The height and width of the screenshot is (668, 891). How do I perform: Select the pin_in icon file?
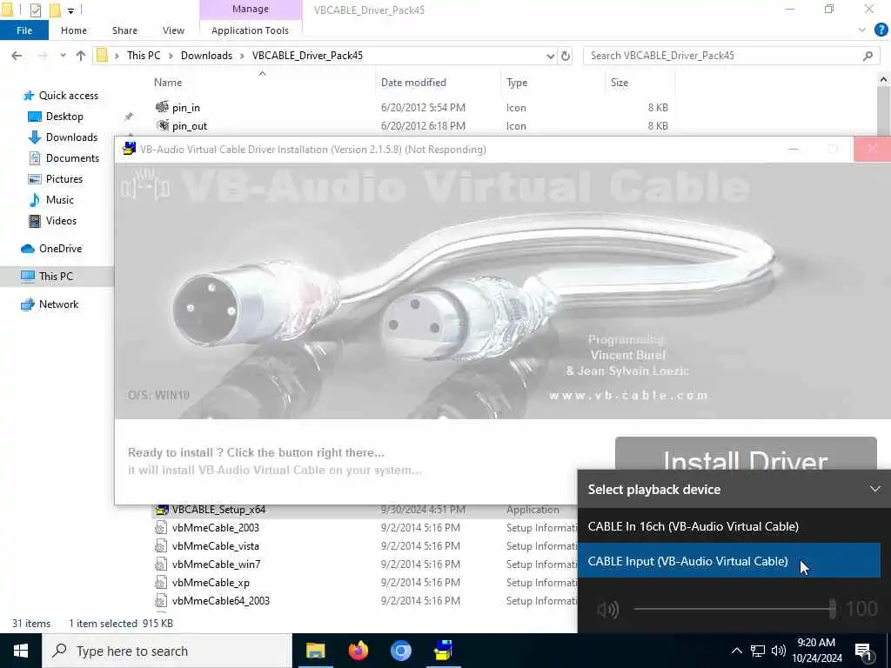pyautogui.click(x=186, y=107)
